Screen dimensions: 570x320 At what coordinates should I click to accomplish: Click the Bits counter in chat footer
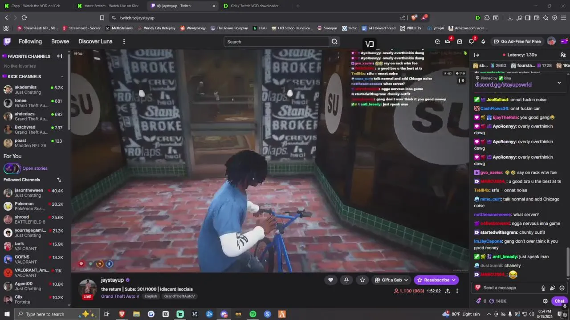tap(481, 301)
